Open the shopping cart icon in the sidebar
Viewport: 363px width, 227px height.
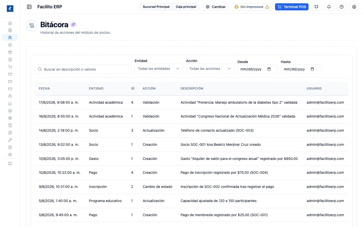10,67
